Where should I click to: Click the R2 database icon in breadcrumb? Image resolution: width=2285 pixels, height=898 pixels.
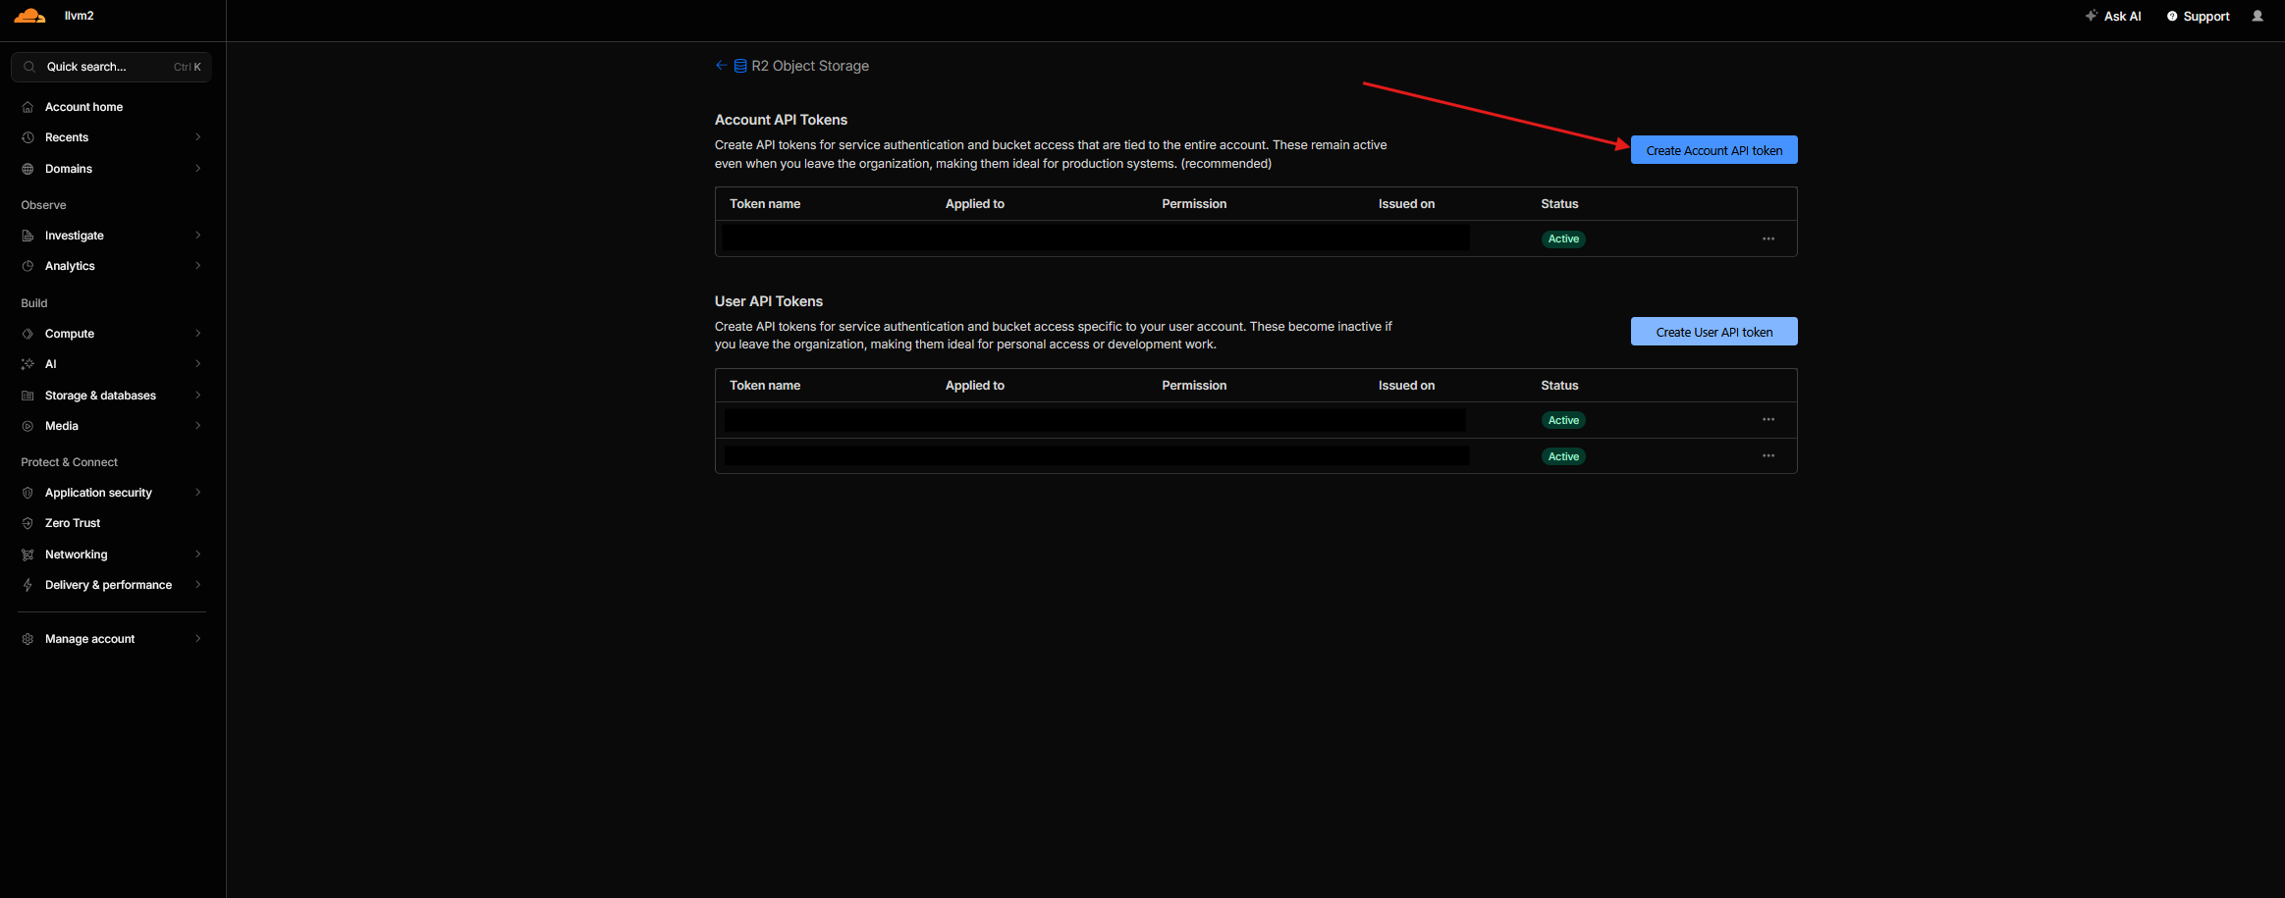[x=740, y=66]
